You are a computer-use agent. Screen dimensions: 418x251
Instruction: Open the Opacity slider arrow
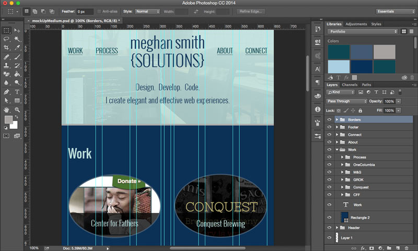coord(399,101)
